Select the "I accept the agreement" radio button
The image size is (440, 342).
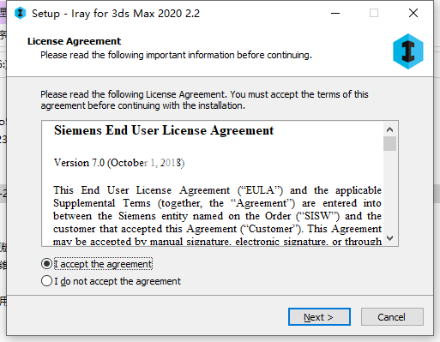click(x=46, y=264)
